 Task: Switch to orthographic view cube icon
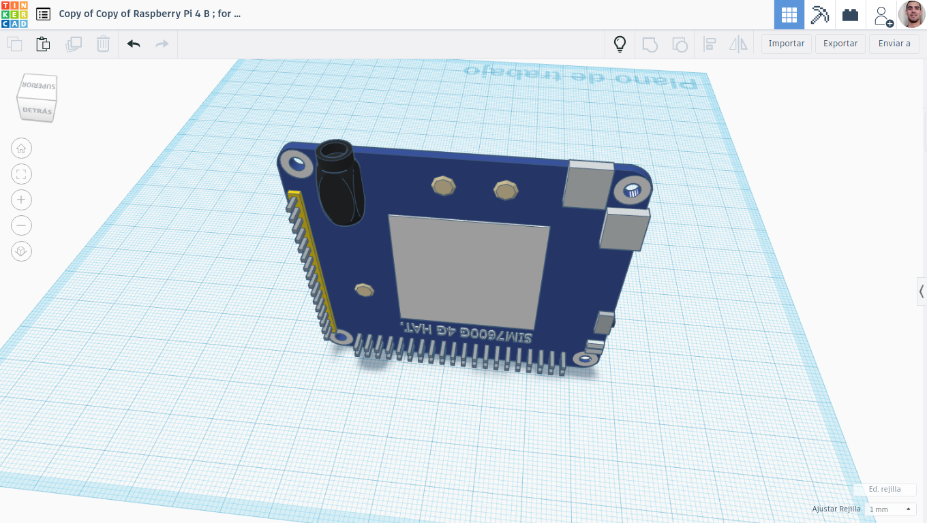click(x=21, y=251)
